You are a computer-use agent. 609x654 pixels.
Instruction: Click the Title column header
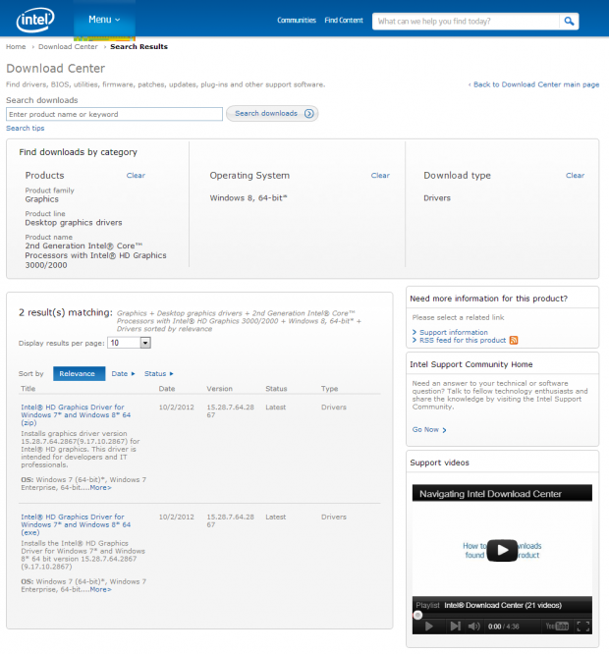point(28,389)
